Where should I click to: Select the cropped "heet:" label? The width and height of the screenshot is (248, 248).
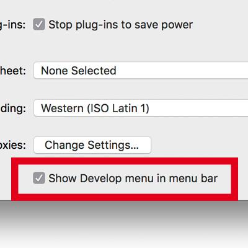click(x=13, y=71)
